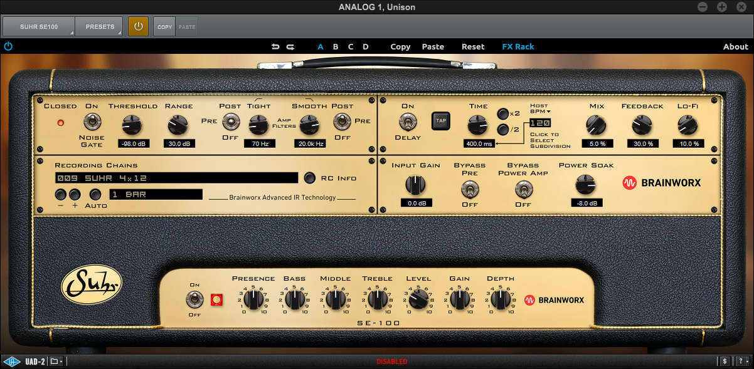754x369 pixels.
Task: Click Copy in the black toolbar
Action: click(x=400, y=46)
